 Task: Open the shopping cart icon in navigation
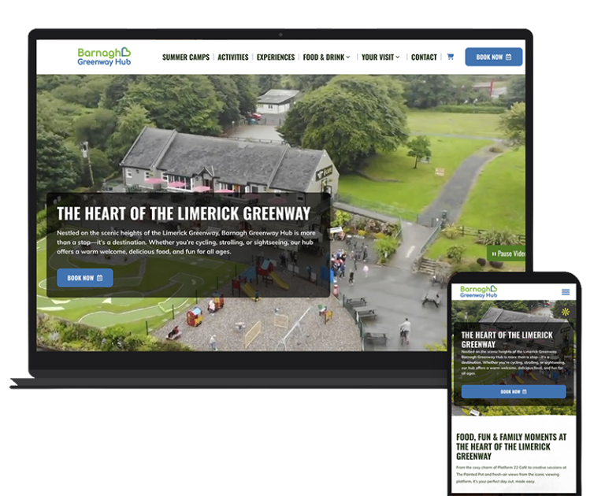tap(451, 57)
